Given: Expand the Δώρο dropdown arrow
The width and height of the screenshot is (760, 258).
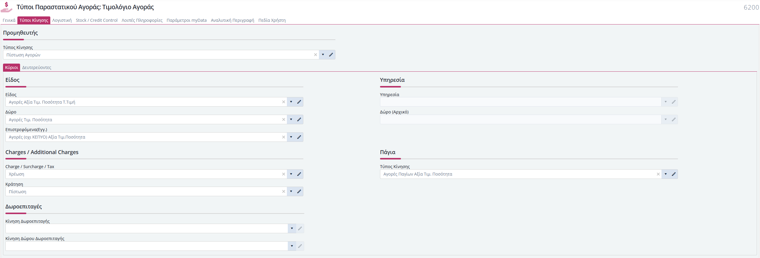Looking at the screenshot, I should click(291, 119).
